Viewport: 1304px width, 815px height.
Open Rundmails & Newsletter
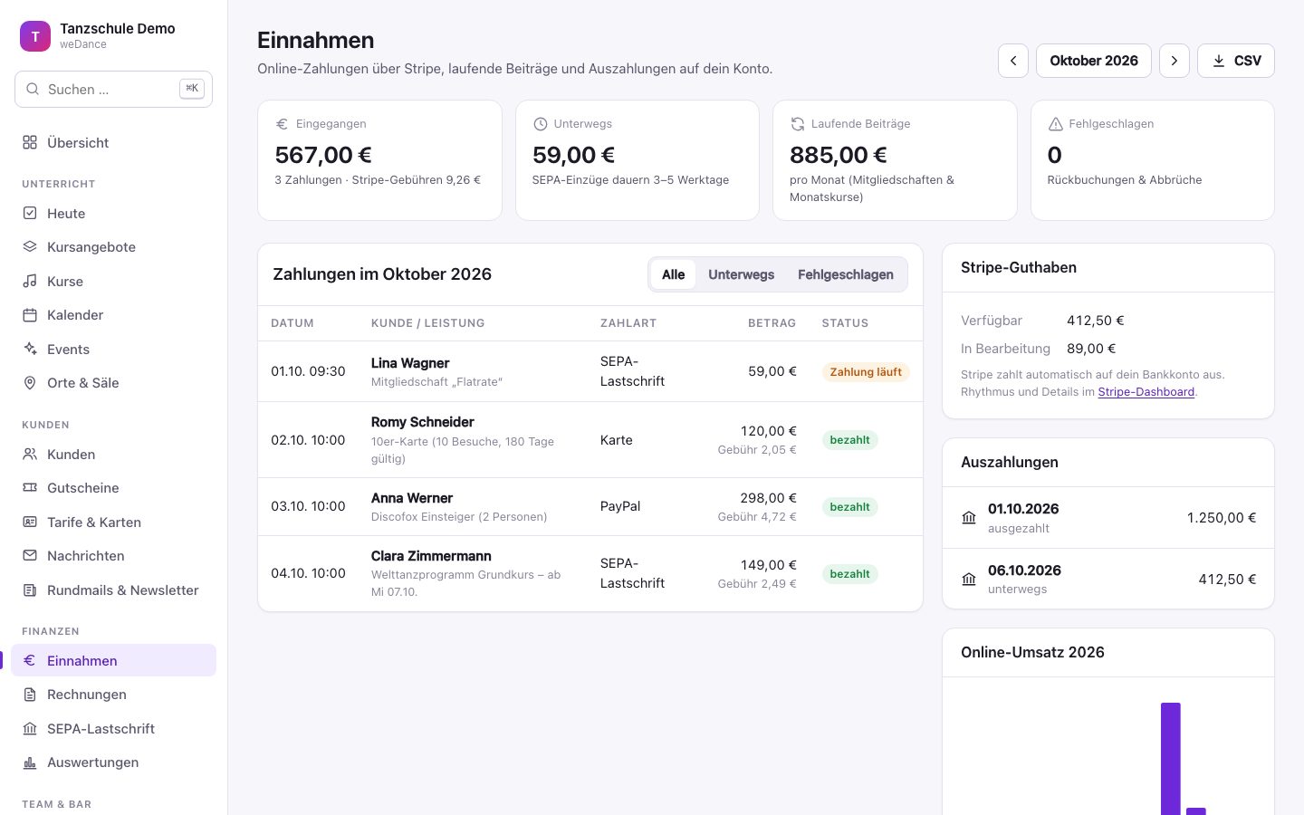[x=113, y=590]
